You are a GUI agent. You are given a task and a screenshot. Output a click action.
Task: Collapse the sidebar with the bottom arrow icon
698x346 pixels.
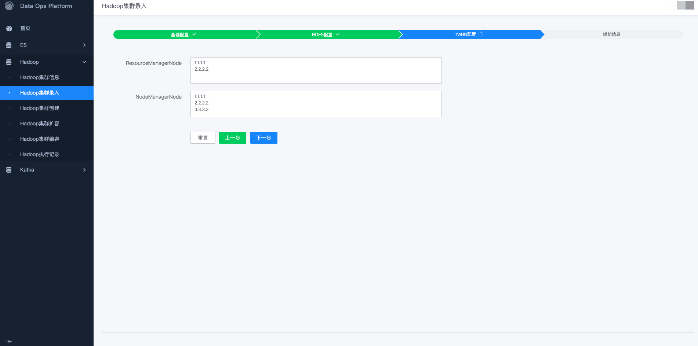(9, 341)
